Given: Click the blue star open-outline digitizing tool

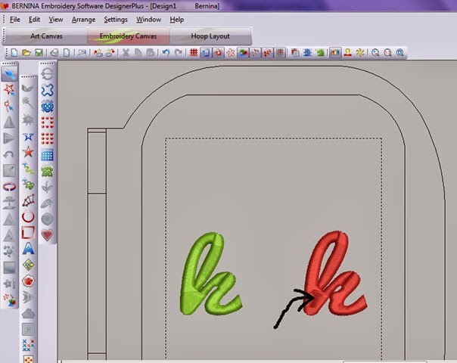Looking at the screenshot, I should [28, 137].
